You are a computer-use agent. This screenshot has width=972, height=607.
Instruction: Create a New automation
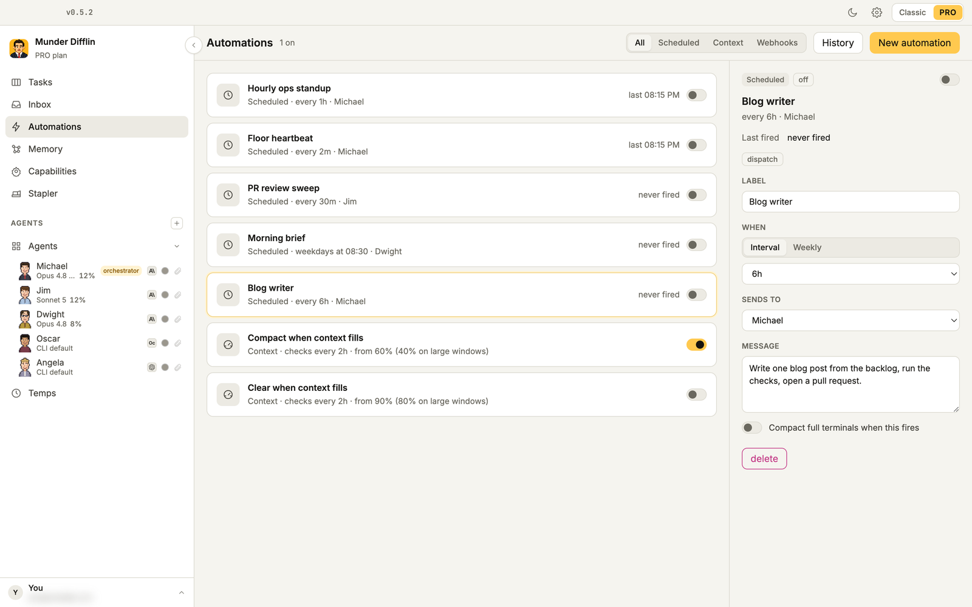[914, 43]
